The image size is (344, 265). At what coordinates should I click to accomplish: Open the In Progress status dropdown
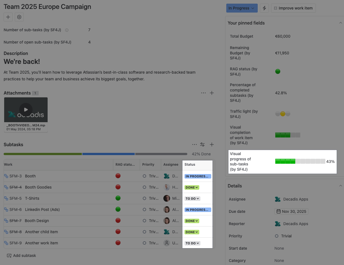(x=242, y=8)
